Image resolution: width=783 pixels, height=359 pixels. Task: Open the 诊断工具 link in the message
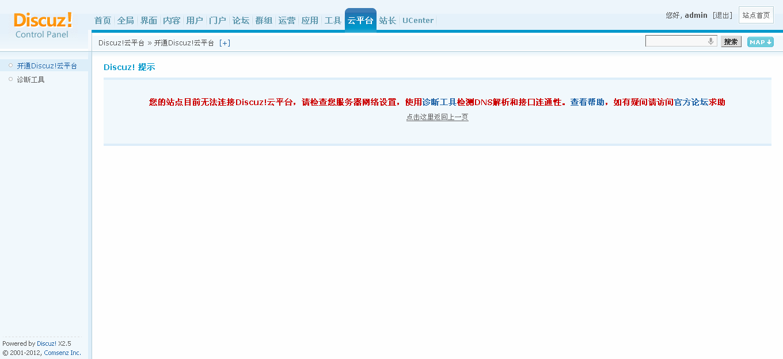(439, 102)
